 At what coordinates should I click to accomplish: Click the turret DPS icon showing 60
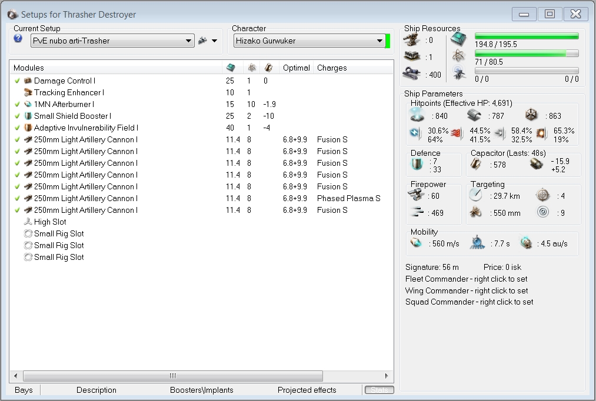[416, 195]
